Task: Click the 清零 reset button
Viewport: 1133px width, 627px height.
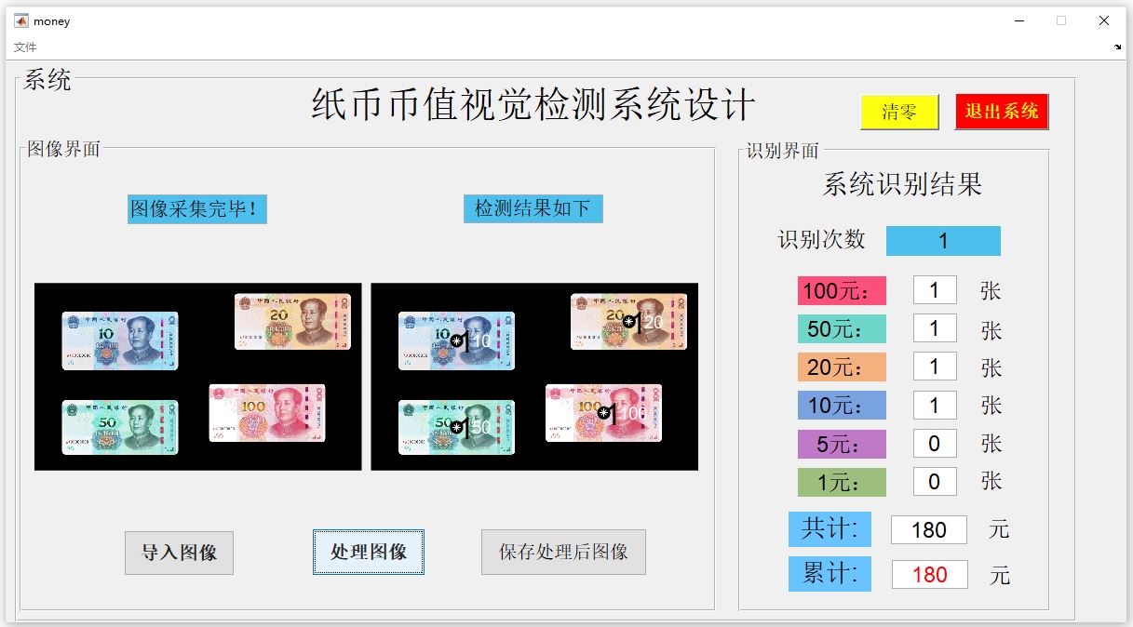Action: [899, 112]
